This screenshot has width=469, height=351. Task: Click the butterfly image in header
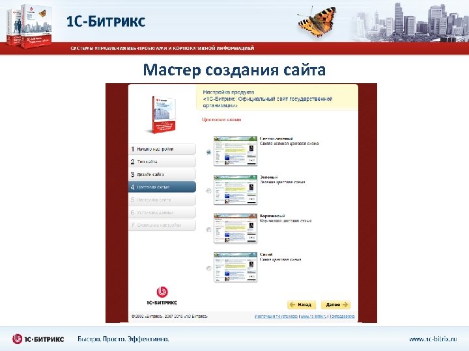click(318, 21)
